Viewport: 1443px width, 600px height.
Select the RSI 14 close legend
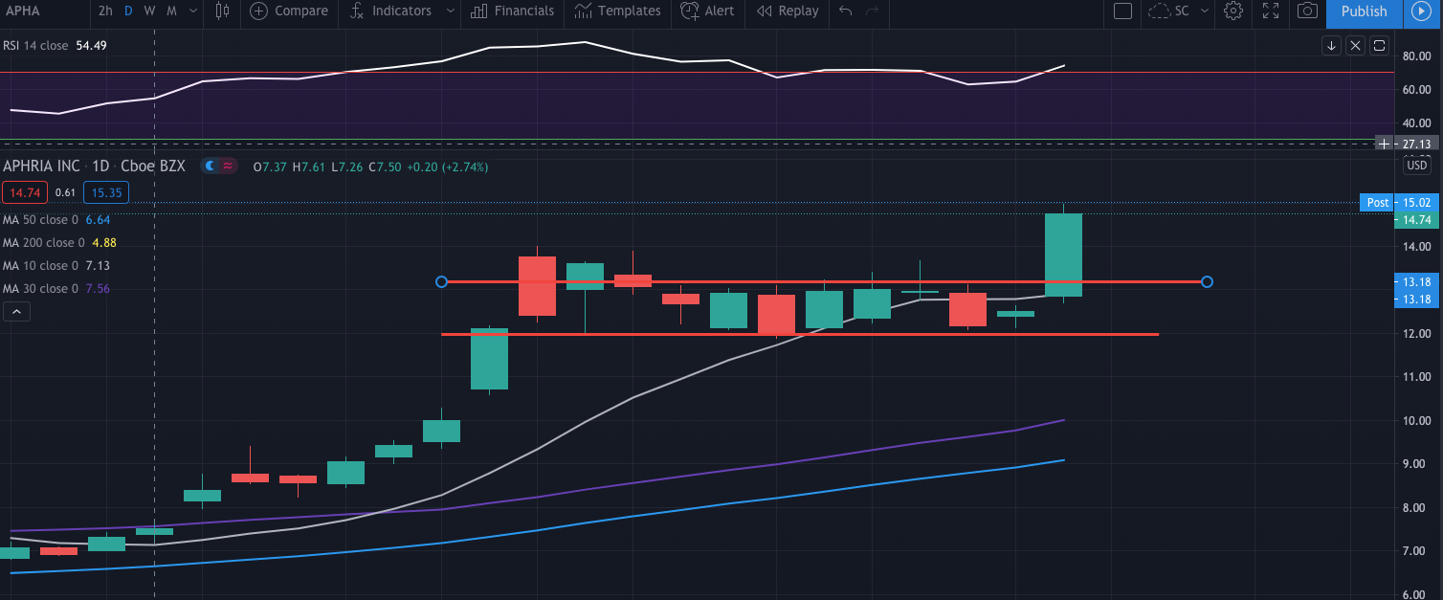(54, 45)
